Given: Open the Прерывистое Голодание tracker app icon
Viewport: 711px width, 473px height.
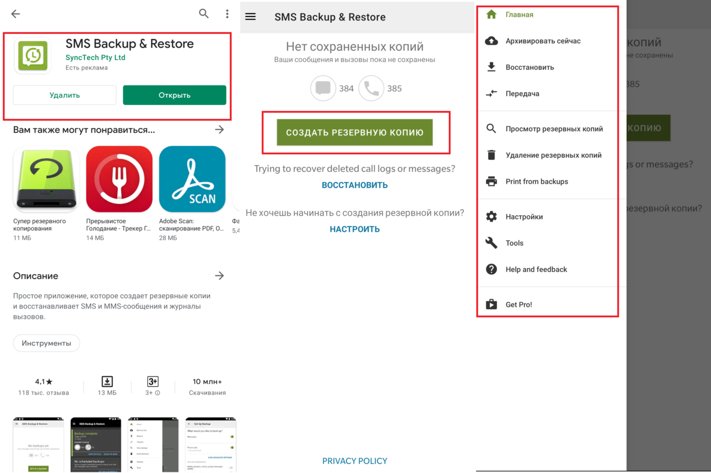Looking at the screenshot, I should coord(119,179).
